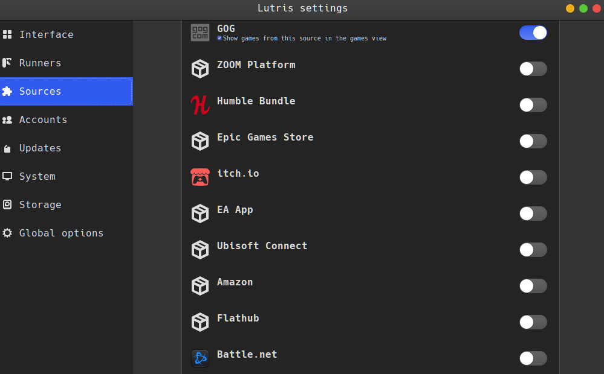The width and height of the screenshot is (604, 374).
Task: Click the GOG.com source icon
Action: 200,33
